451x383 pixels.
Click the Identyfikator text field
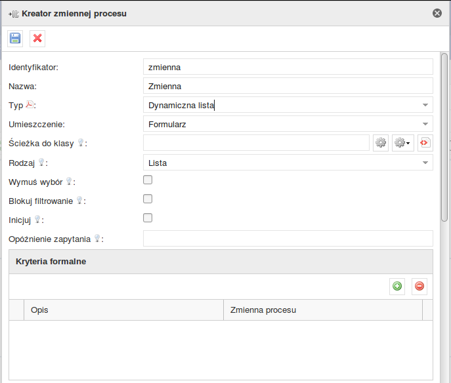point(288,67)
